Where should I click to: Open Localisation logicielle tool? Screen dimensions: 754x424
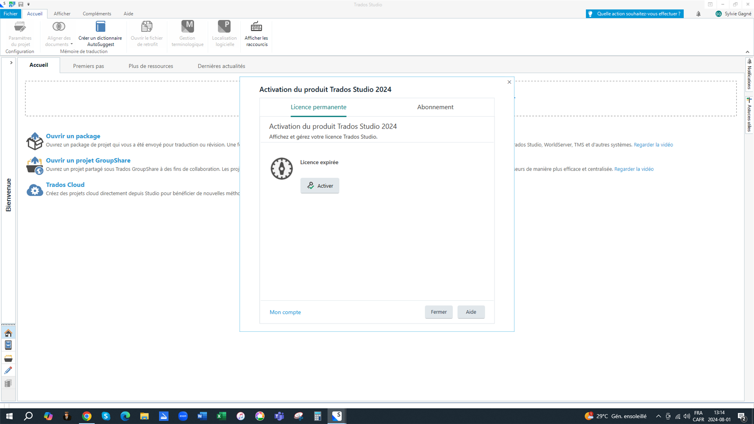(x=225, y=34)
